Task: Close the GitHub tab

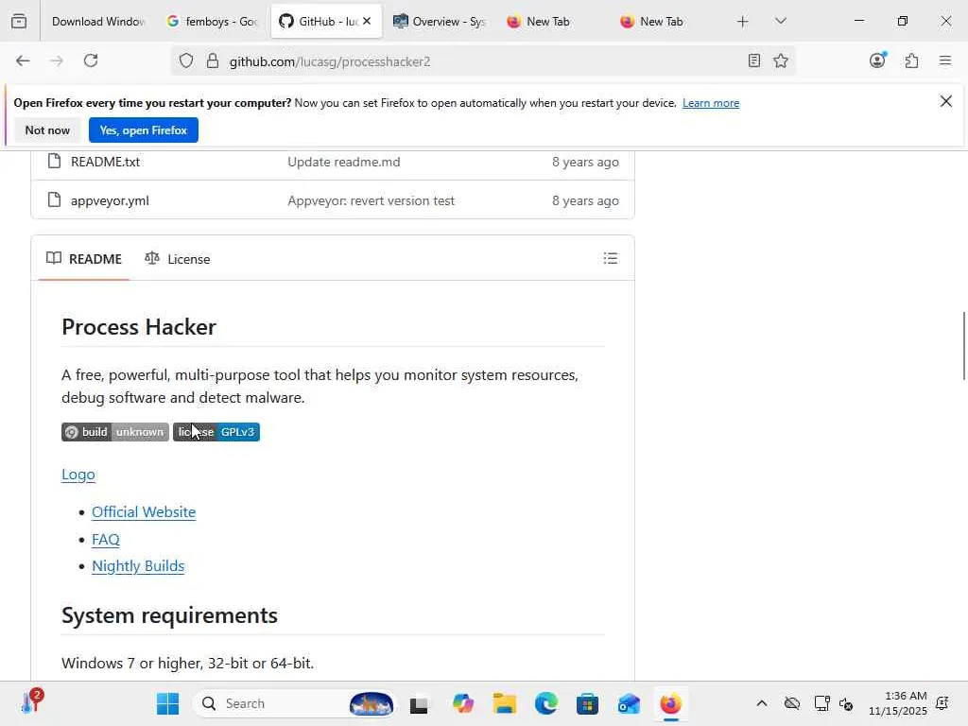Action: tap(367, 21)
